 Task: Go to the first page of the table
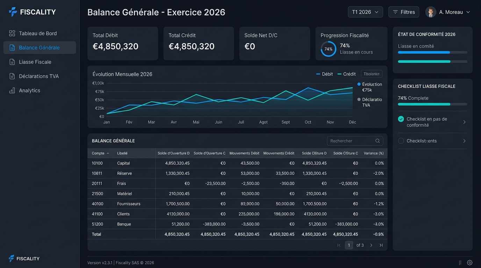pyautogui.click(x=339, y=245)
